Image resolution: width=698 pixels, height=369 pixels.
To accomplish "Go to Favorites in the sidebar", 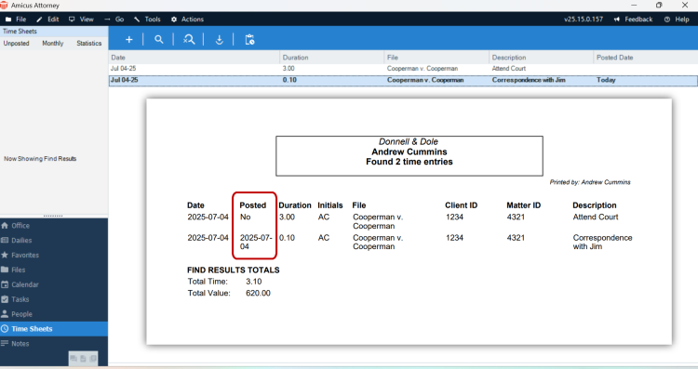I will coord(54,255).
